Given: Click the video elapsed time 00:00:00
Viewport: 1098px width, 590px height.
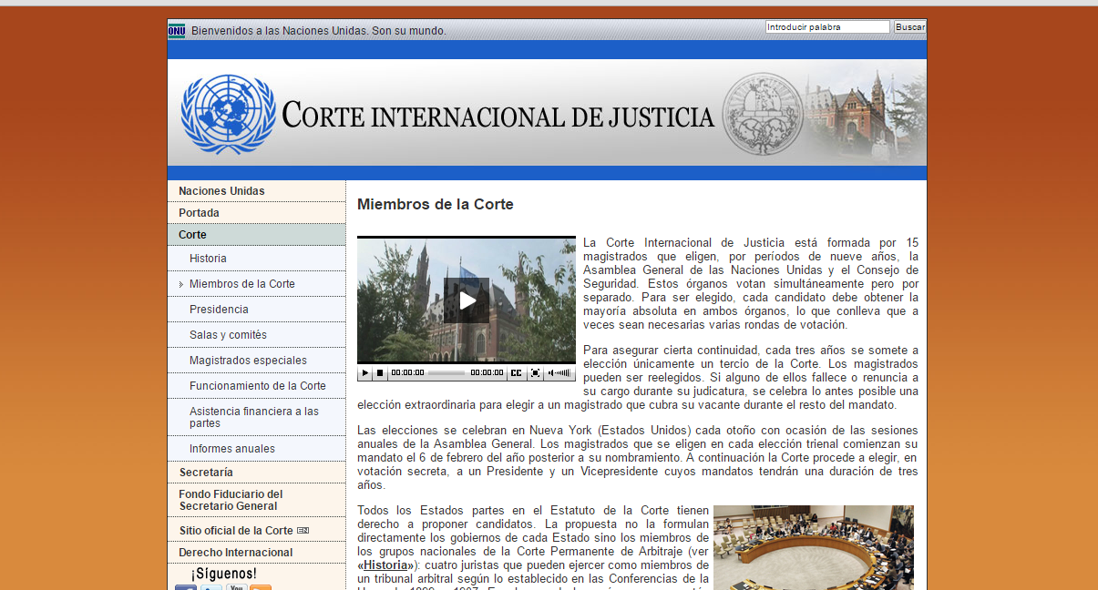Looking at the screenshot, I should click(x=407, y=372).
